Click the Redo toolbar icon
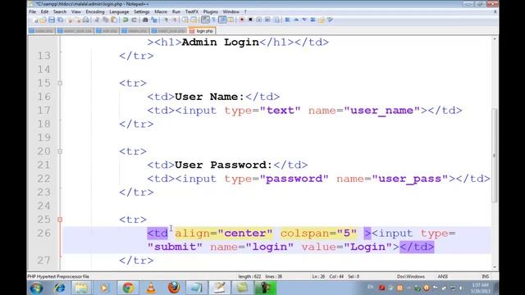The width and height of the screenshot is (525, 295). tap(134, 20)
